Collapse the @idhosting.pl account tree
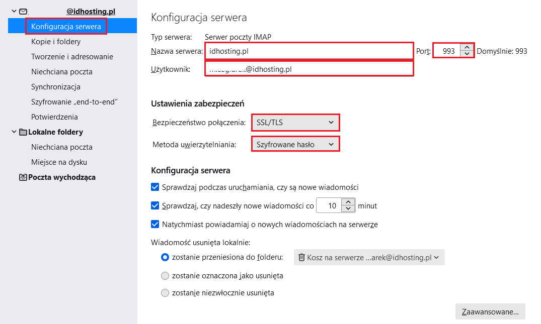The image size is (541, 324). click(x=14, y=11)
